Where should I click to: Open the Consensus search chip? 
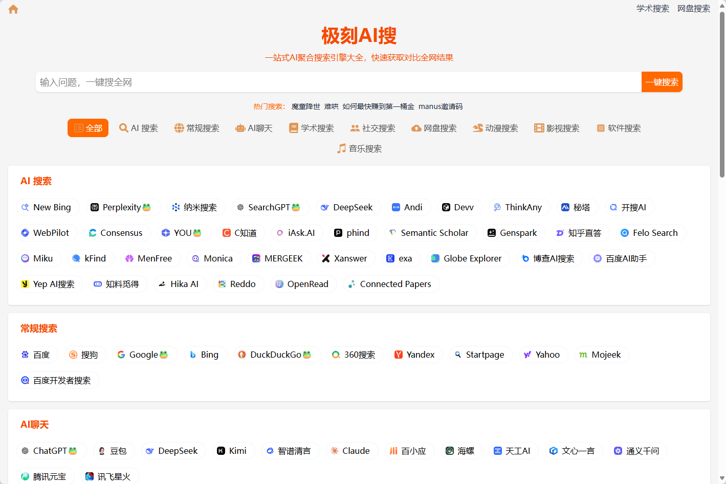116,233
